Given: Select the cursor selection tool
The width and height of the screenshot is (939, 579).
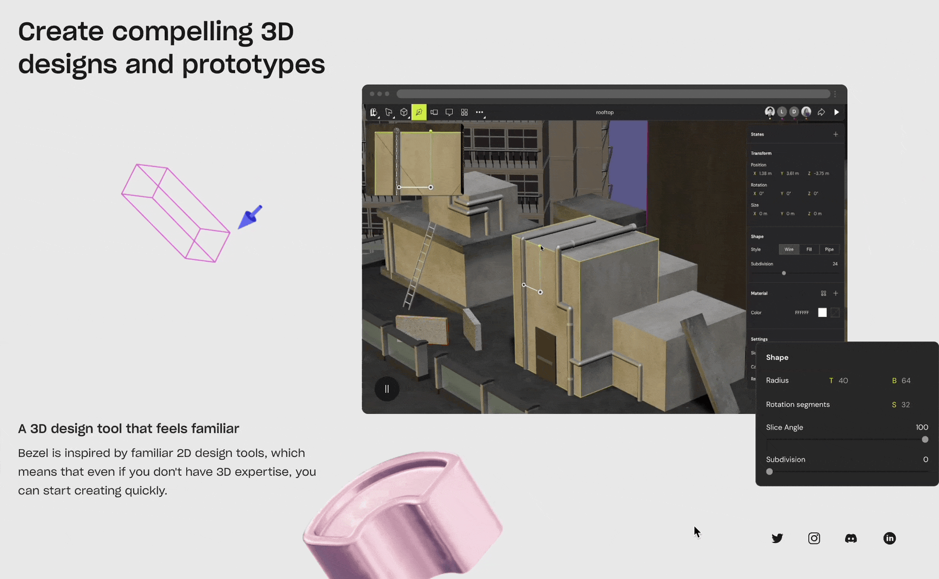Looking at the screenshot, I should click(389, 112).
